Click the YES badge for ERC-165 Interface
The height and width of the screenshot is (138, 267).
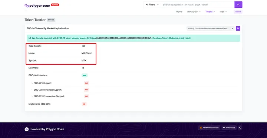pos(85,75)
